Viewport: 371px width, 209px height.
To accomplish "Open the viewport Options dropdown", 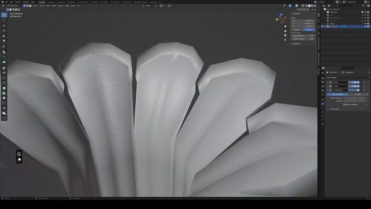I will [314, 10].
